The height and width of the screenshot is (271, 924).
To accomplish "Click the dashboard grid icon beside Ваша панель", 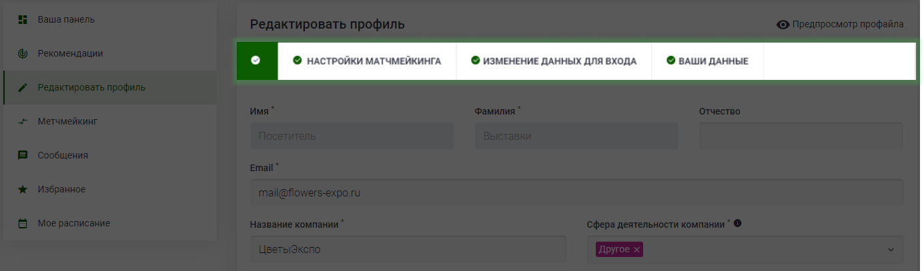I will click(23, 19).
